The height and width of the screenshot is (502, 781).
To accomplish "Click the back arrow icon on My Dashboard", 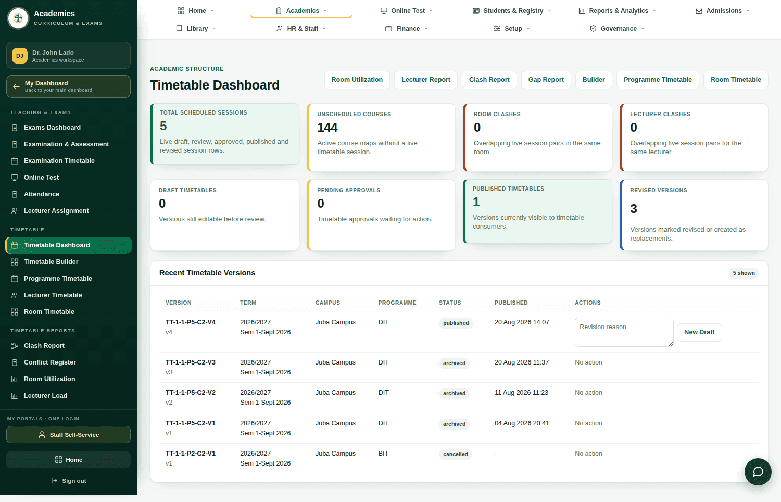I will [x=16, y=86].
